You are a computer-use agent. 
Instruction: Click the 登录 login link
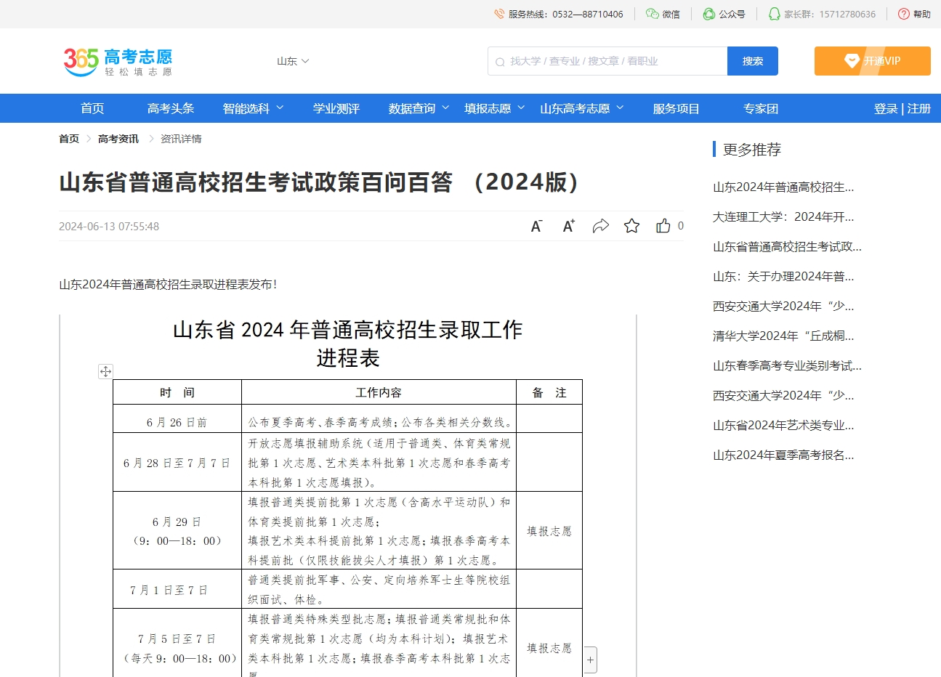(x=886, y=108)
